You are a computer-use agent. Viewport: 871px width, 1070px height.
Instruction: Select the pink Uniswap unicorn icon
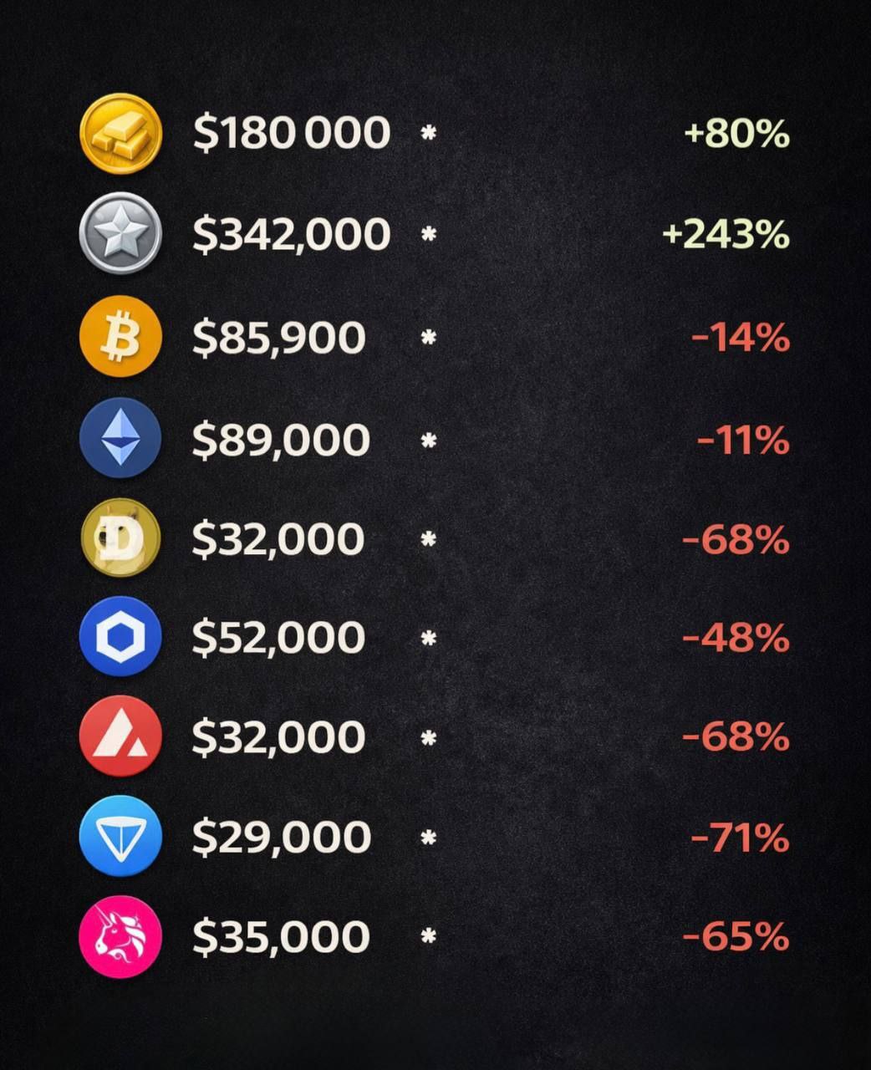(120, 935)
